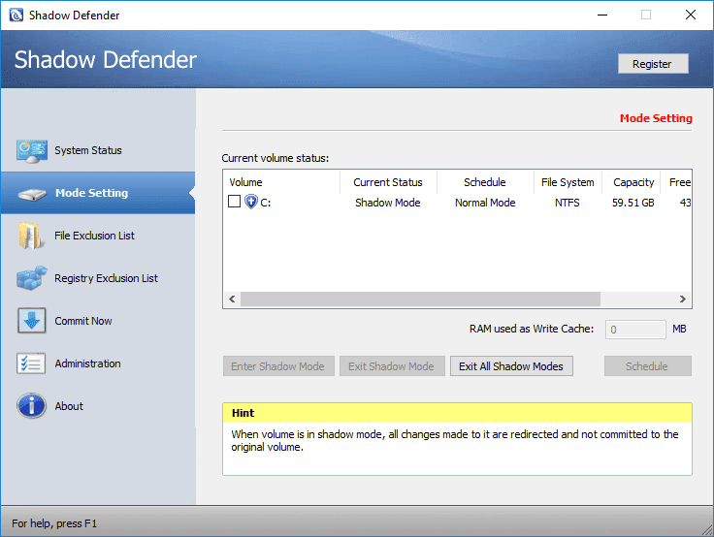This screenshot has width=714, height=537.
Task: Open File Exclusion List folder icon
Action: point(31,236)
